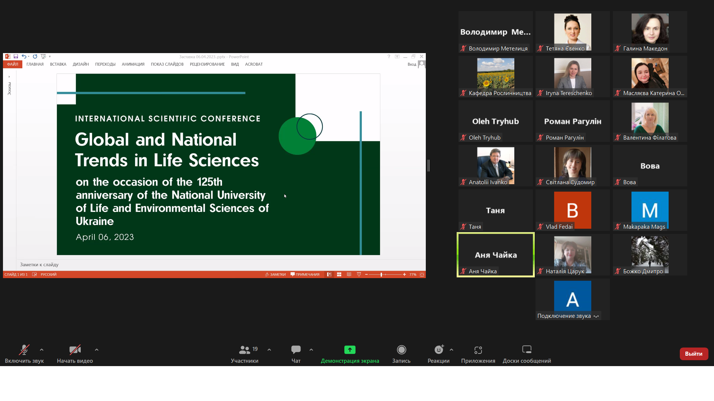Image resolution: width=714 pixels, height=401 pixels.
Task: Fit slide to current window icon
Action: click(x=422, y=274)
